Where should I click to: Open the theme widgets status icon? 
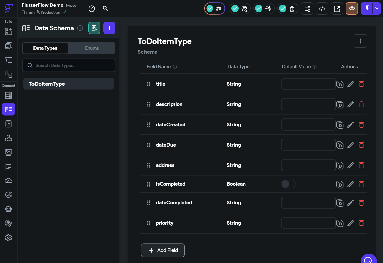coord(215,8)
